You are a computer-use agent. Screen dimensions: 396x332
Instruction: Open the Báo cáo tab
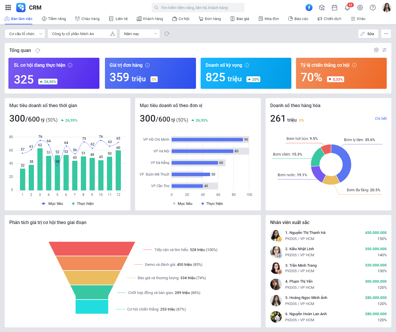tap(298, 19)
